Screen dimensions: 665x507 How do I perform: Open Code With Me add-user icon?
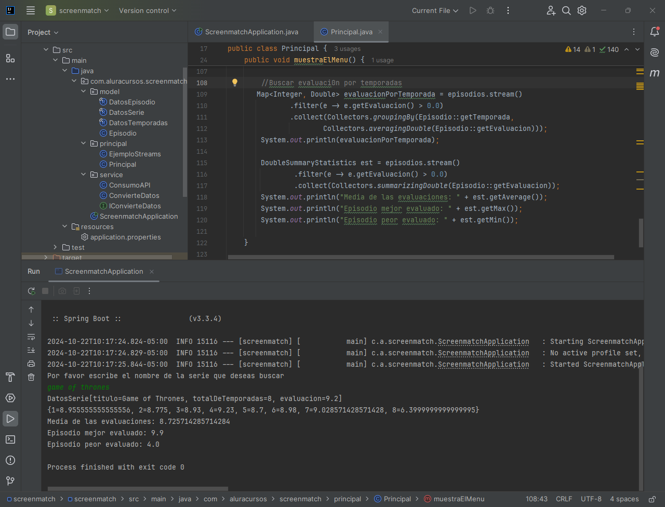tap(551, 10)
